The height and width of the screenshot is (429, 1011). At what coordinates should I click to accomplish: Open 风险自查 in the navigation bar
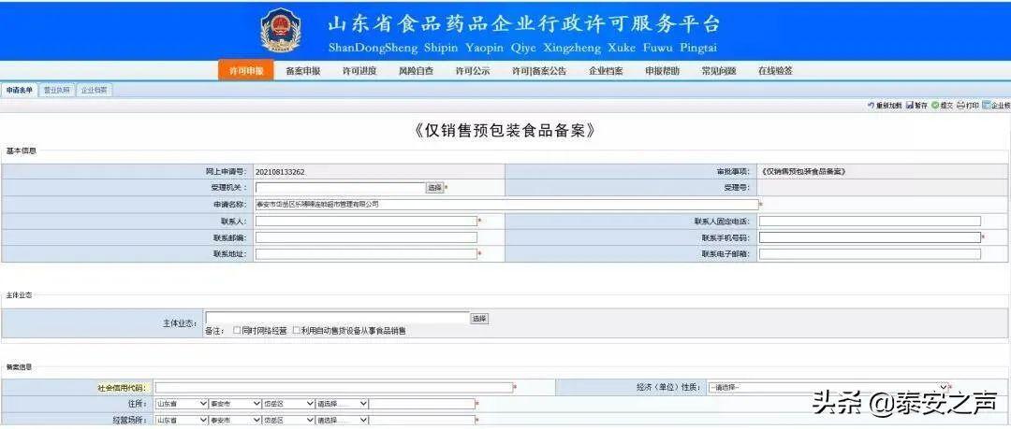416,71
